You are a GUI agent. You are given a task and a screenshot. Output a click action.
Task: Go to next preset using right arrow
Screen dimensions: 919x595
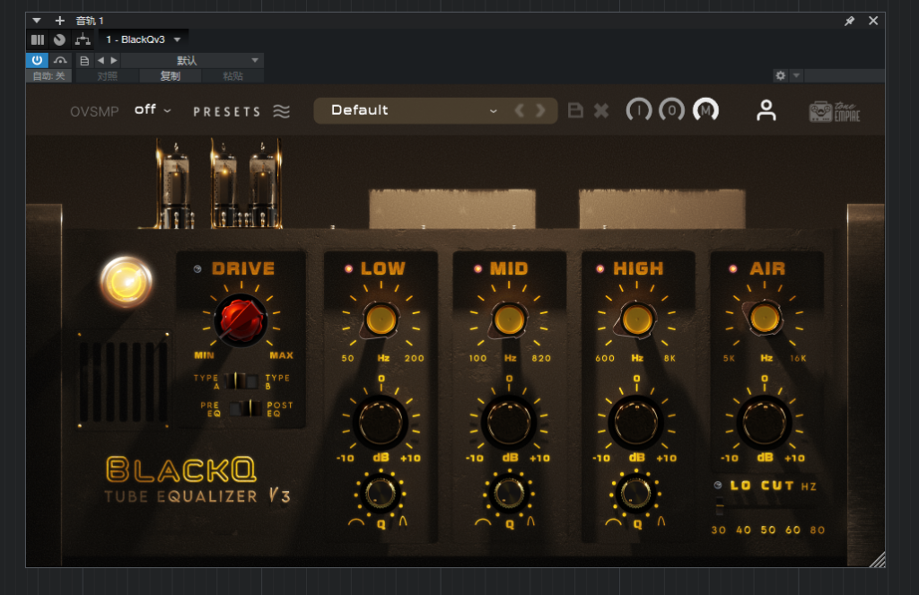click(x=540, y=110)
